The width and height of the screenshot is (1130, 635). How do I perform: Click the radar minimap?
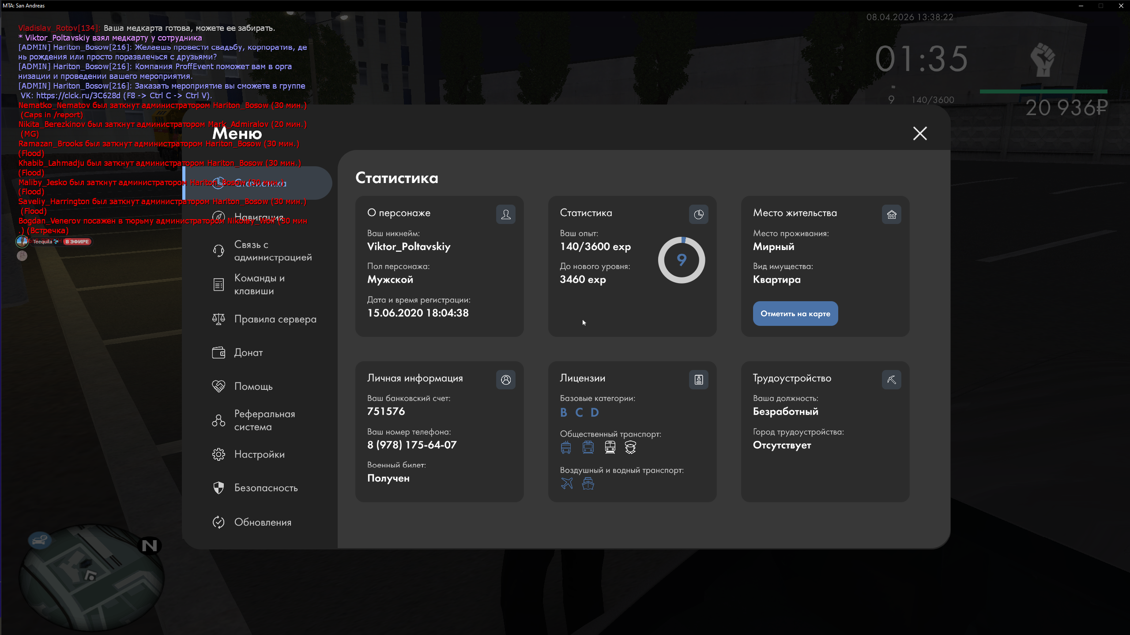pyautogui.click(x=90, y=577)
